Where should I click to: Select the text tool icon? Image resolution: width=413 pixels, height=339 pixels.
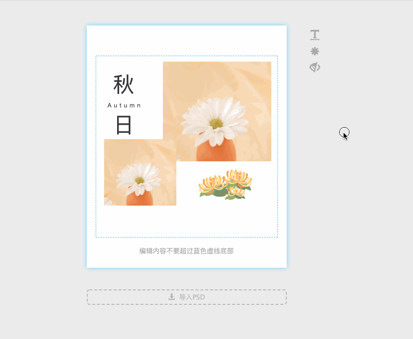pyautogui.click(x=315, y=35)
